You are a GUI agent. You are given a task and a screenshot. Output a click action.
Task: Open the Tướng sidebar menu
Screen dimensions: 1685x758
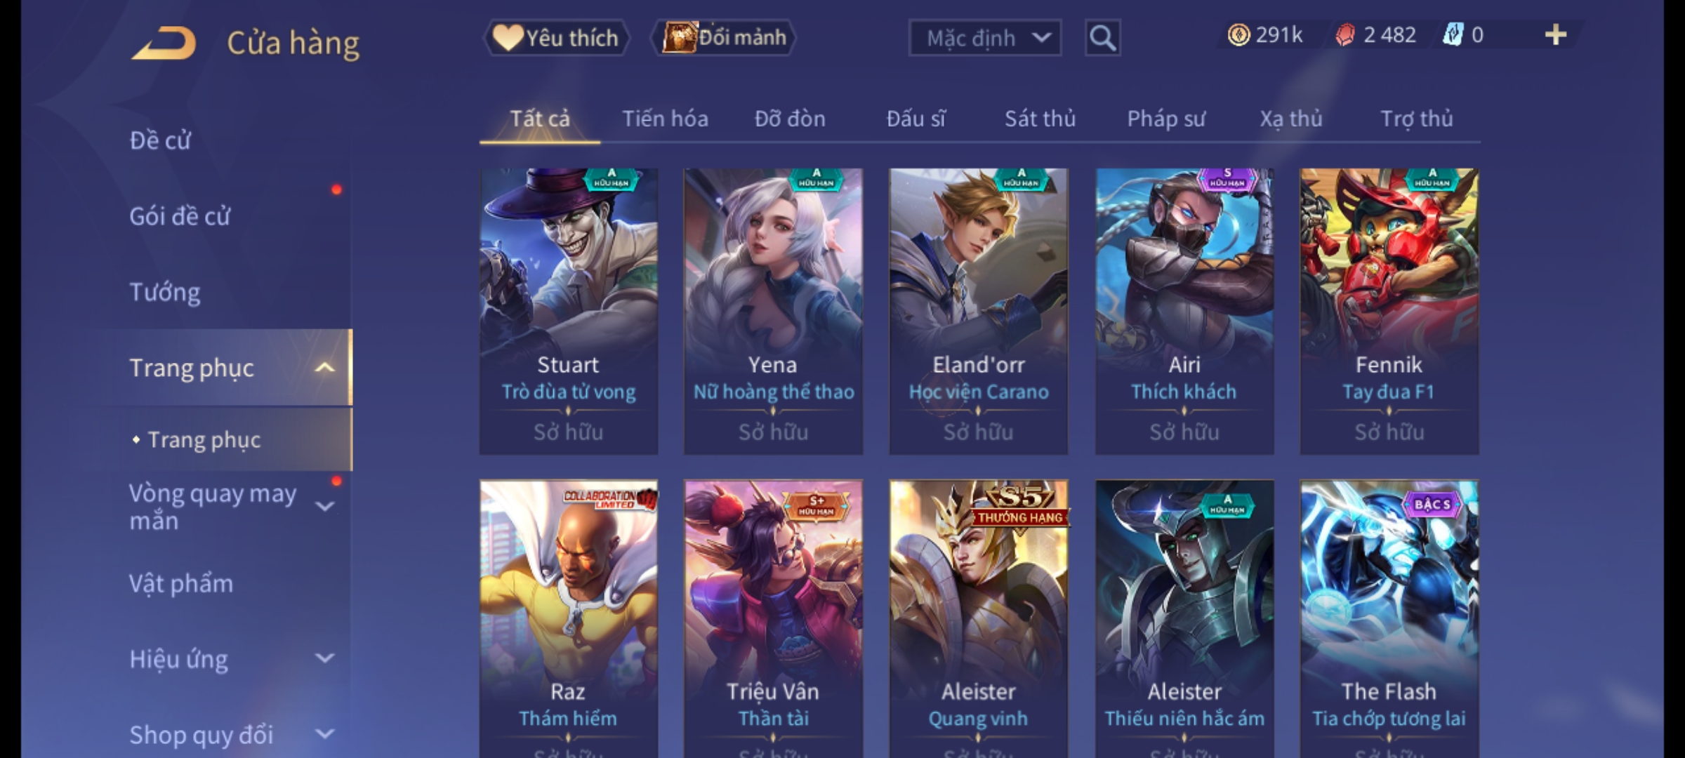pyautogui.click(x=165, y=291)
